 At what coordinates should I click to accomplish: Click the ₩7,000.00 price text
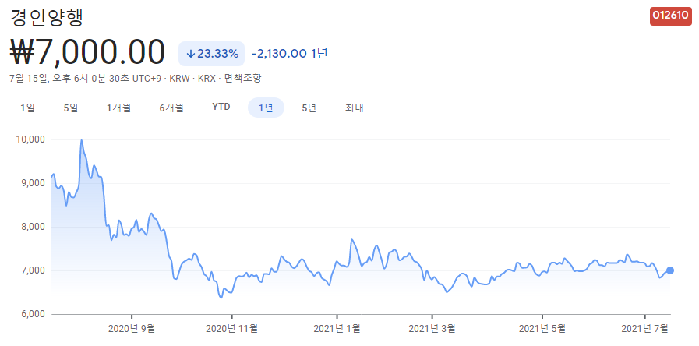(87, 53)
